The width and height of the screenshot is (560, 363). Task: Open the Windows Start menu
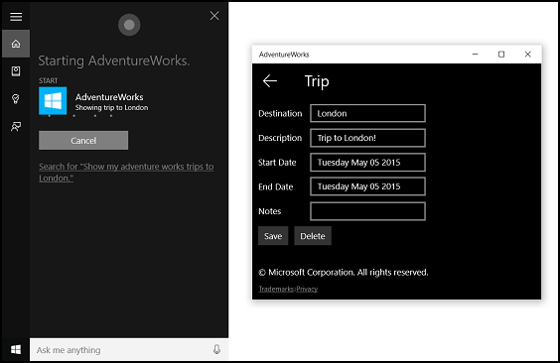click(x=16, y=350)
